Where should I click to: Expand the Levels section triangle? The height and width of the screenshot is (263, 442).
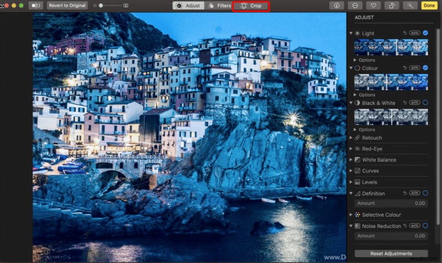click(x=351, y=183)
